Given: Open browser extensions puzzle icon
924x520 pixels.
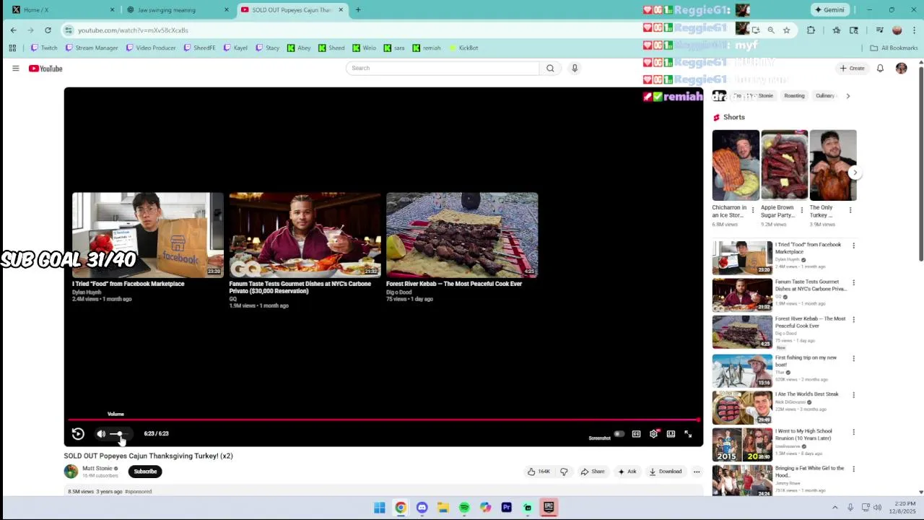Looking at the screenshot, I should (811, 30).
